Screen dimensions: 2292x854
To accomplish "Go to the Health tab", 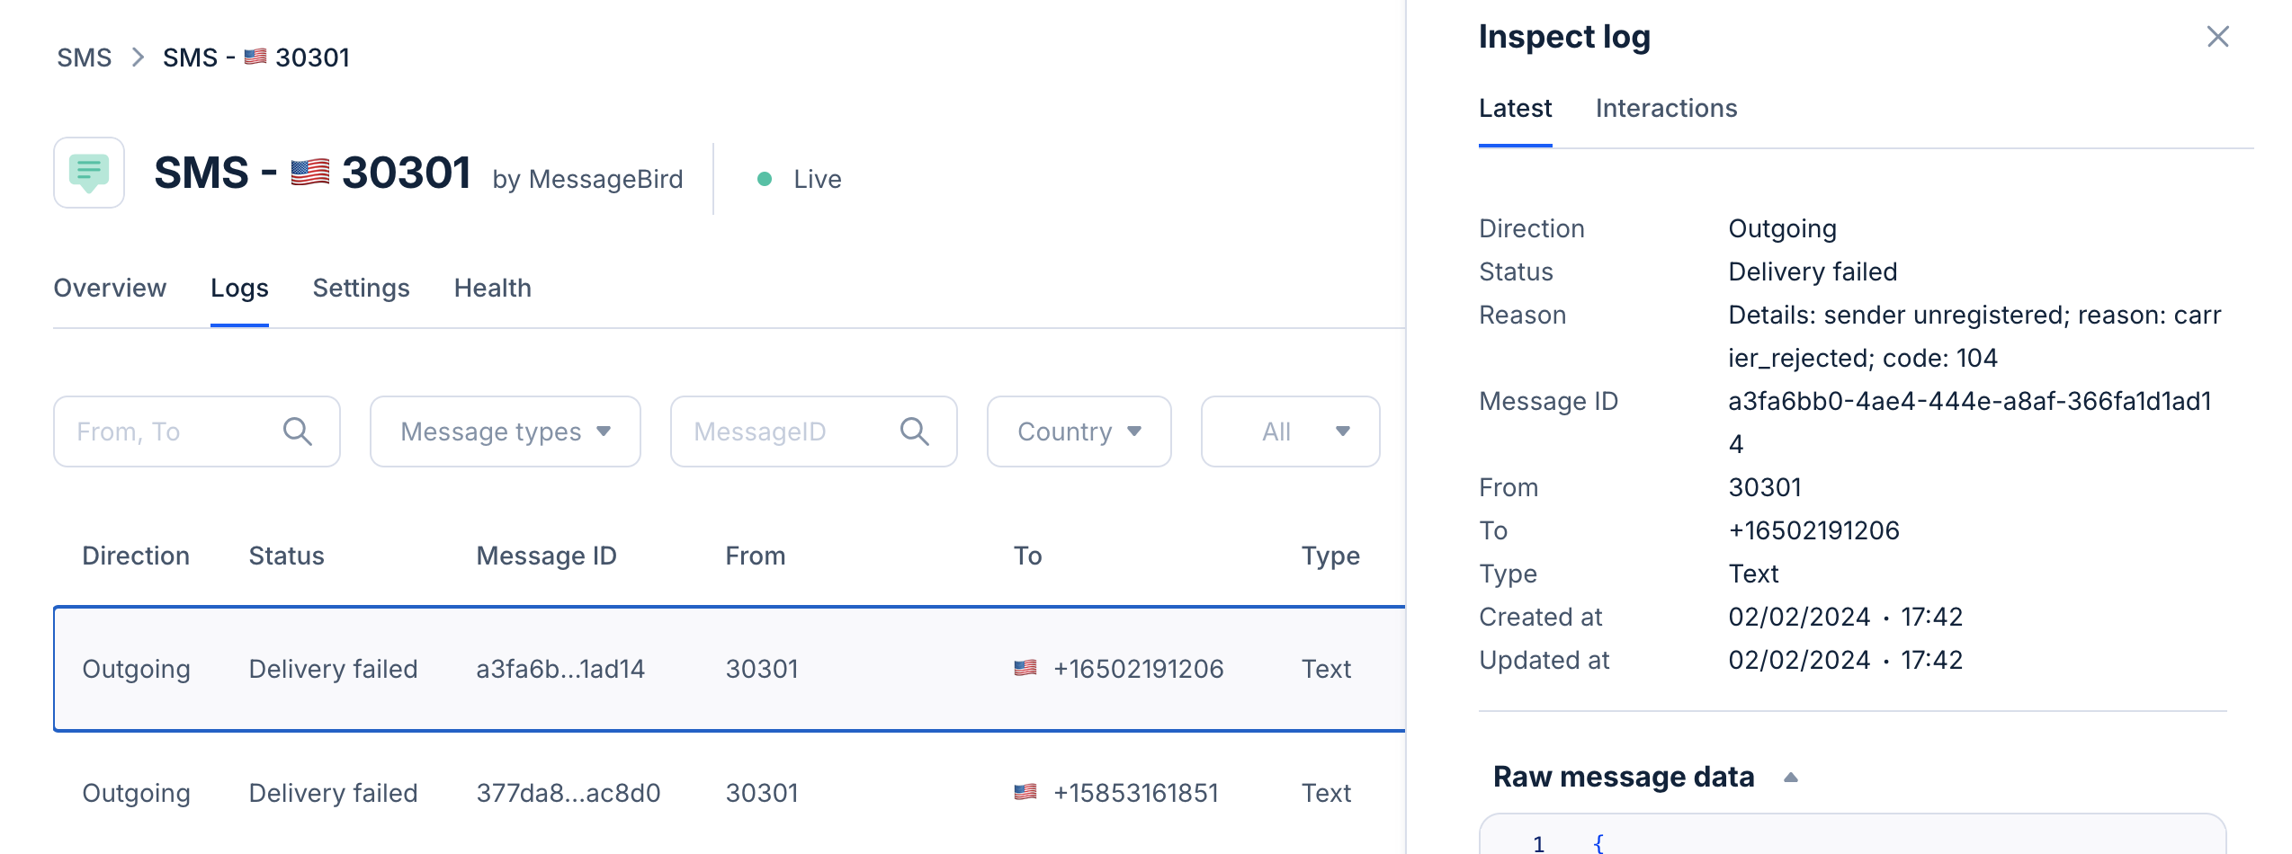I will tap(492, 288).
